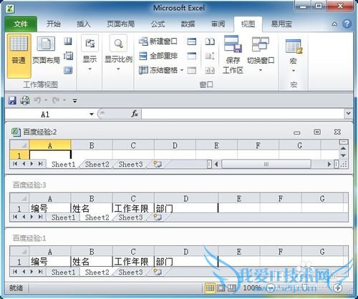Click the Reset Window Position icon
Screen dimensions: 358x299
(210, 70)
